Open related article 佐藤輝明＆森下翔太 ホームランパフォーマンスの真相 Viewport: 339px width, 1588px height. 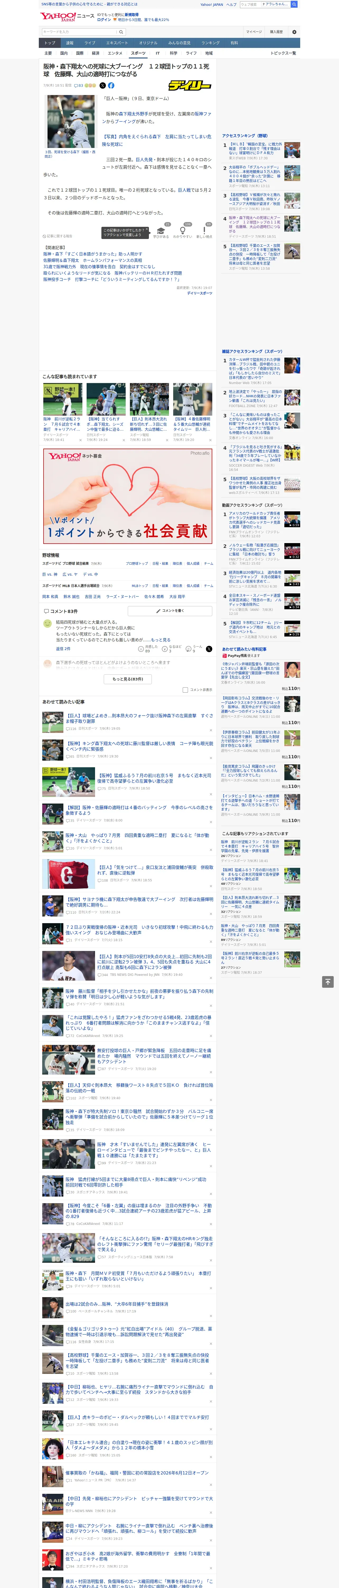pyautogui.click(x=93, y=261)
